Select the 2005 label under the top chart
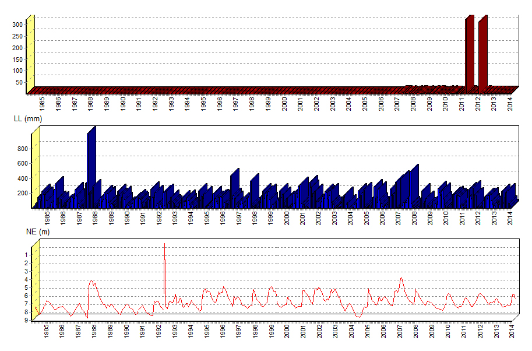This screenshot has height=351, width=532. pyautogui.click(x=365, y=105)
